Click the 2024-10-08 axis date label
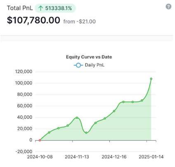 pos(40,157)
